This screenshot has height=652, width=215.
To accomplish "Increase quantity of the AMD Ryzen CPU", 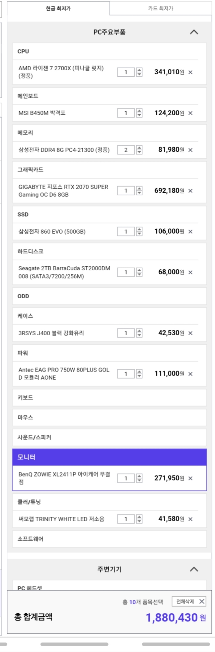I will [x=139, y=70].
